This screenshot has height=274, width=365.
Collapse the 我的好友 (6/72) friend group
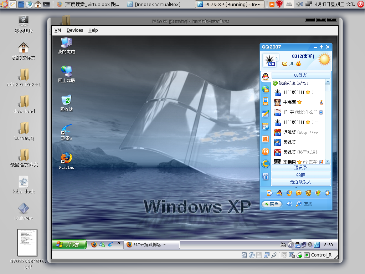pos(275,83)
